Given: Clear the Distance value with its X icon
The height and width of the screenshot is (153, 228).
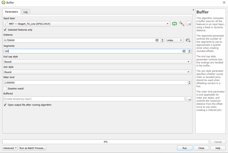Looking at the screenshot, I should tap(157, 40).
